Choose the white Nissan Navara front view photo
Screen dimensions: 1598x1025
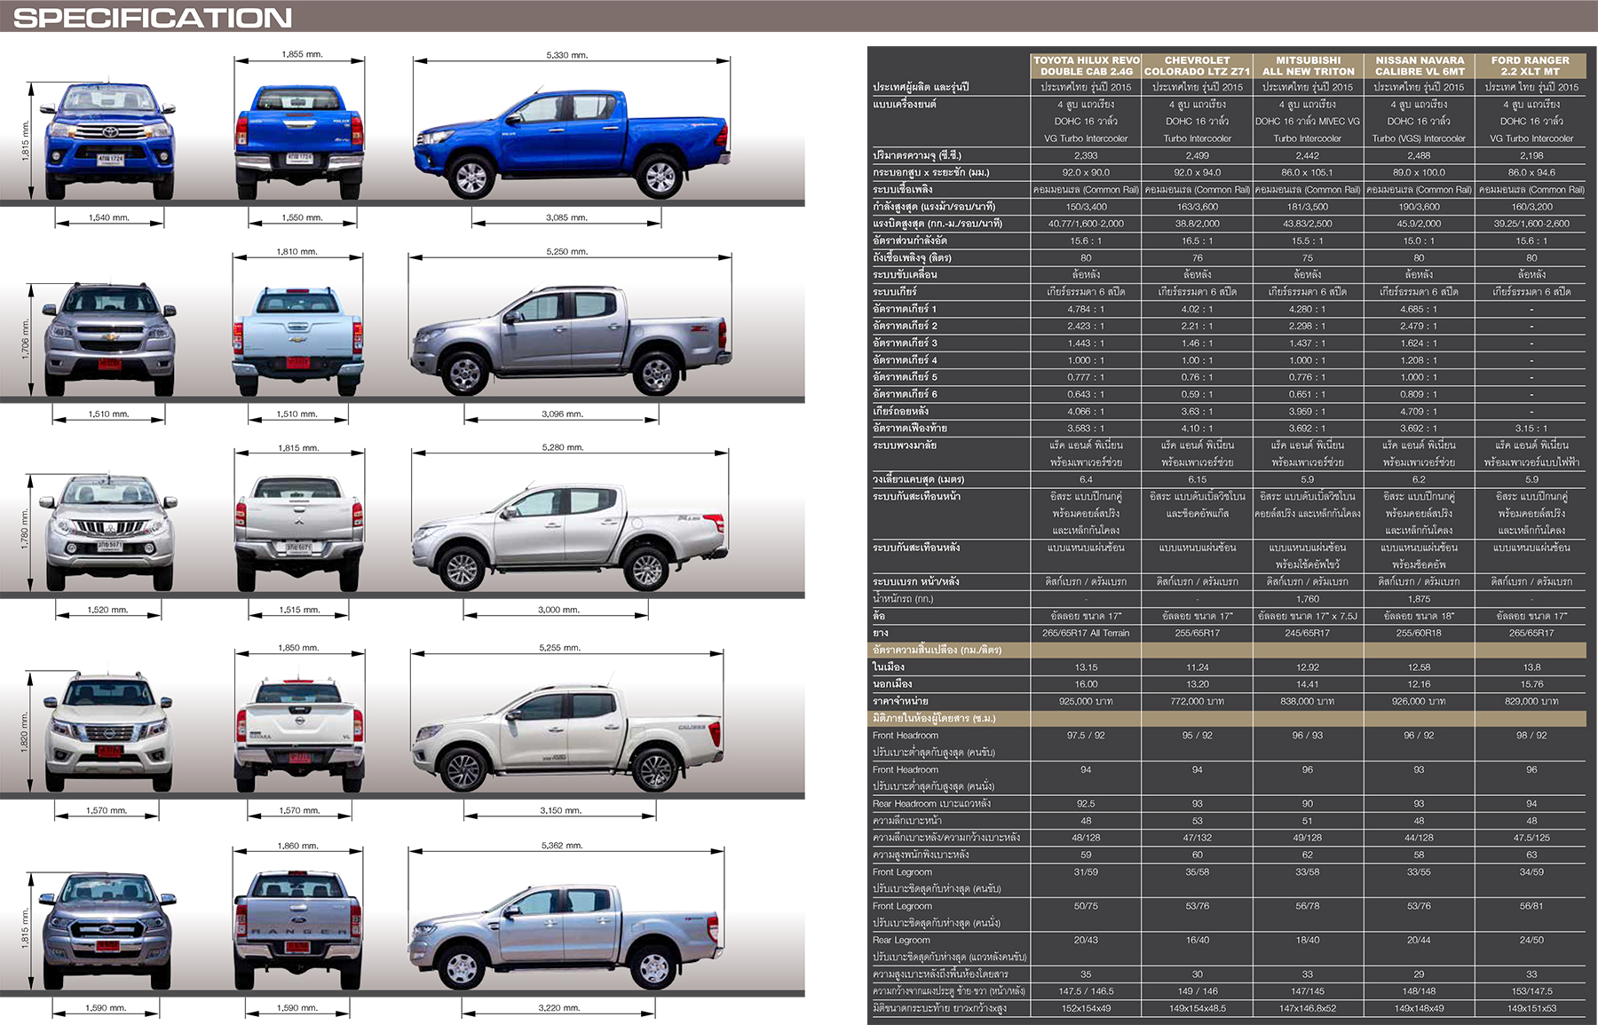(x=109, y=732)
